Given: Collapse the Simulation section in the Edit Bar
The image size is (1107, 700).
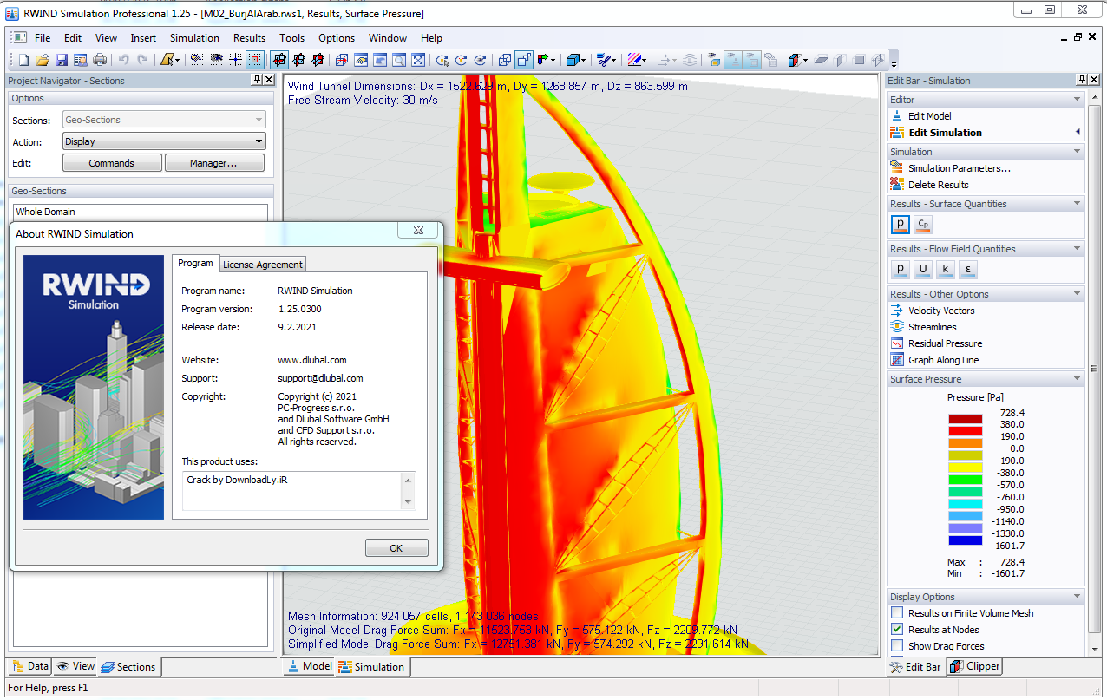Looking at the screenshot, I should [x=1077, y=152].
